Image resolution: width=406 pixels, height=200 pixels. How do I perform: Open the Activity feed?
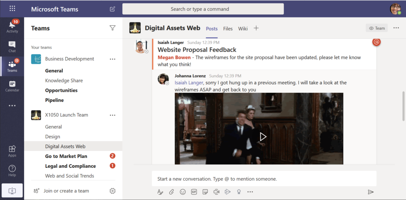coord(12,27)
